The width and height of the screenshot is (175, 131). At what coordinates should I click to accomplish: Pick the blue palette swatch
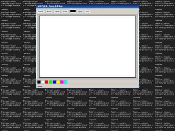tap(54, 82)
